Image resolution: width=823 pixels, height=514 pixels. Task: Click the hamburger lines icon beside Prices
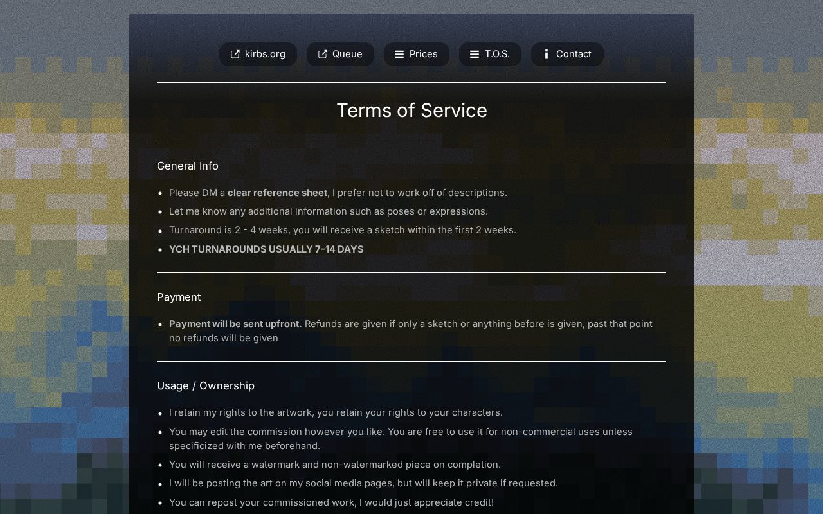399,54
